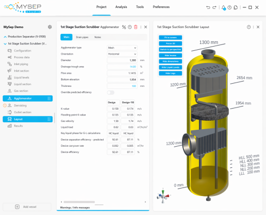Click the Design-110 column header

click(128, 103)
